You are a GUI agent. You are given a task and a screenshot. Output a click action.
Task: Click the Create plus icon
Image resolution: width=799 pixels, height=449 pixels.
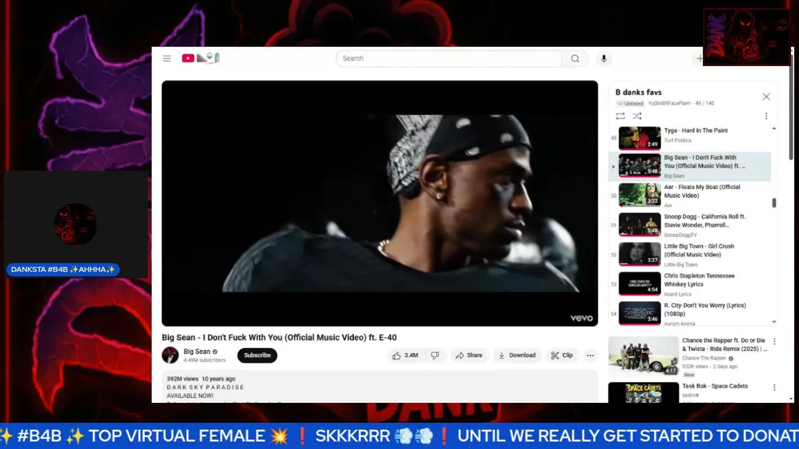coord(700,59)
